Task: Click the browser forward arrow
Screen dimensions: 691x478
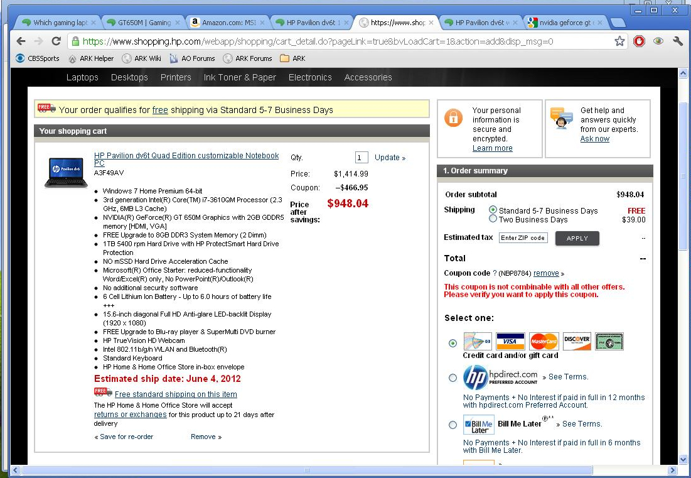Action: [x=38, y=41]
